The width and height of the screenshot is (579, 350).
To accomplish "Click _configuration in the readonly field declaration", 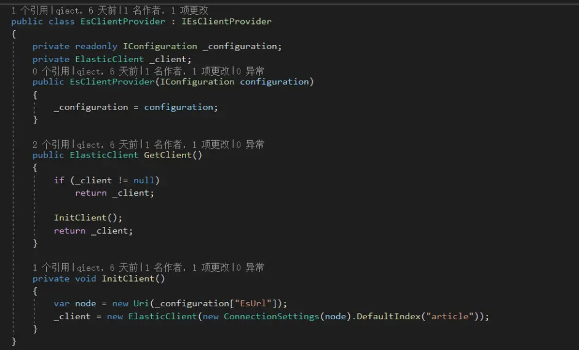I will pos(240,47).
